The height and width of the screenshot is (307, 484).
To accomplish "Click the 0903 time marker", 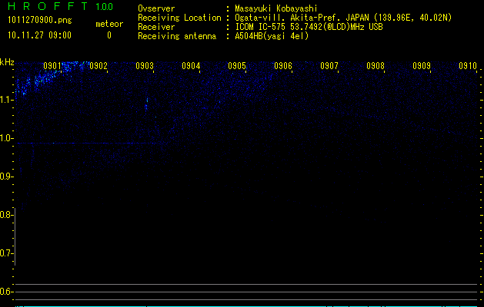I will (145, 66).
